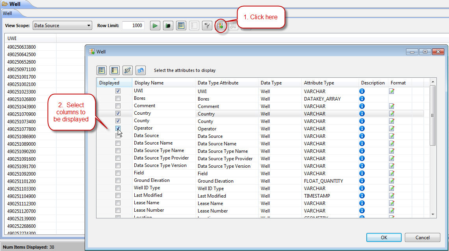Sort by the Displayed column header
This screenshot has width=449, height=251.
point(109,83)
